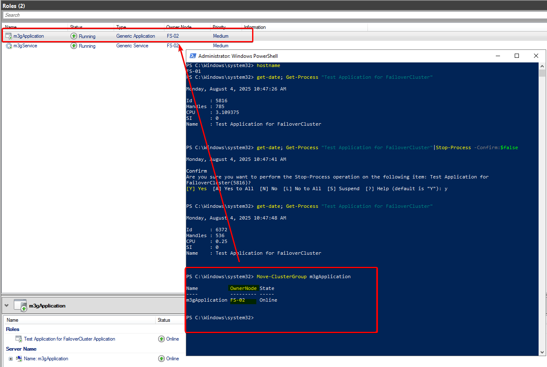Sort roles by Information column header

tap(305, 27)
